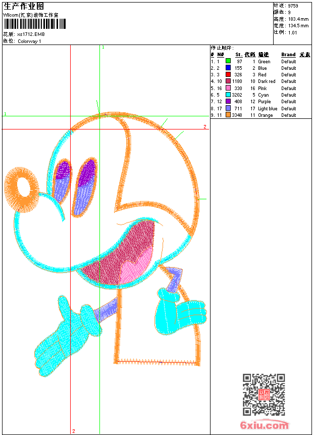This screenshot has height=435, width=313.
Task: Click the 'Blue' description text
Action: point(263,68)
